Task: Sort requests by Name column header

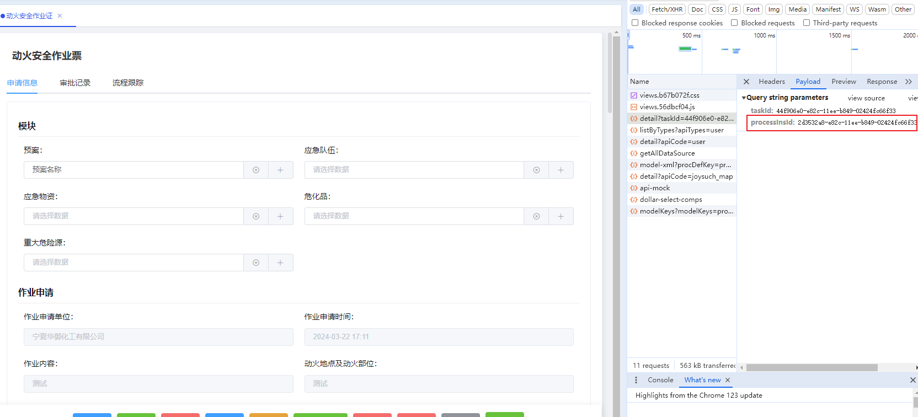Action: coord(682,82)
